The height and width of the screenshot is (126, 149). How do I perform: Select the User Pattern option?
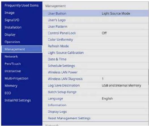pyautogui.click(x=95, y=27)
